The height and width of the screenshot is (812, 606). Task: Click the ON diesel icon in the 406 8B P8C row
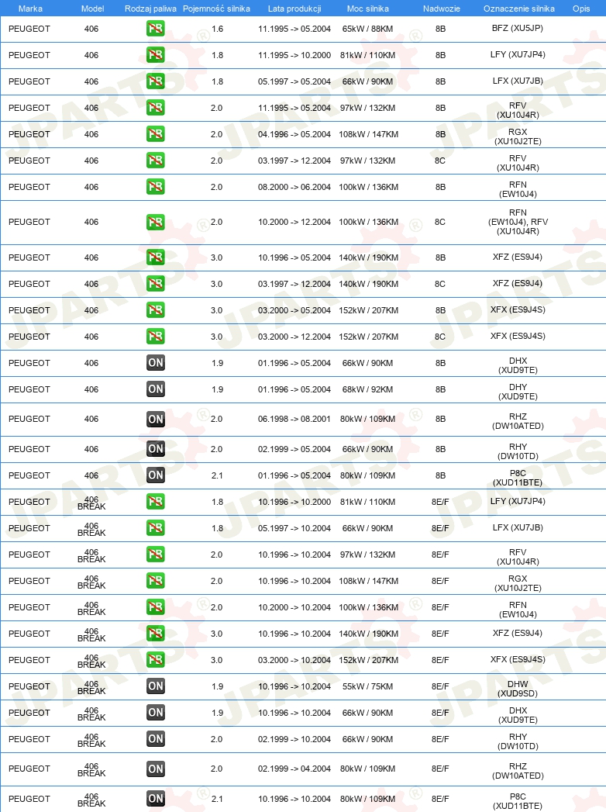tap(155, 475)
